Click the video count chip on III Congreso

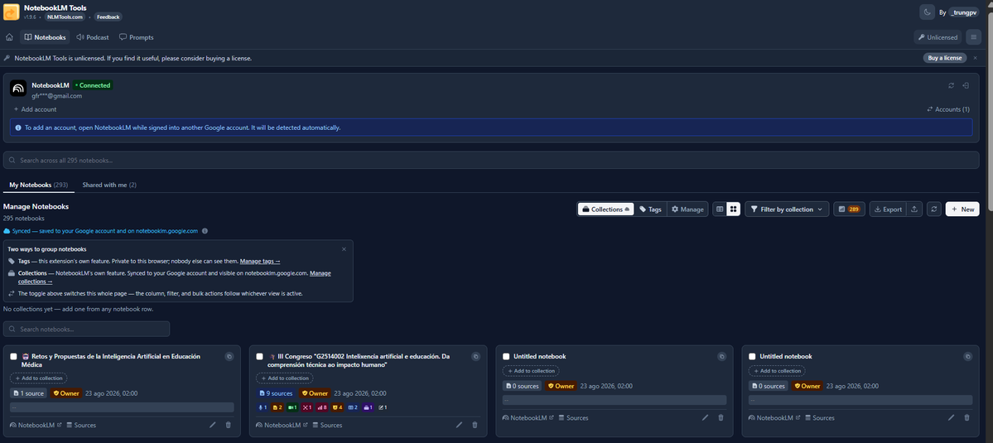tap(292, 407)
